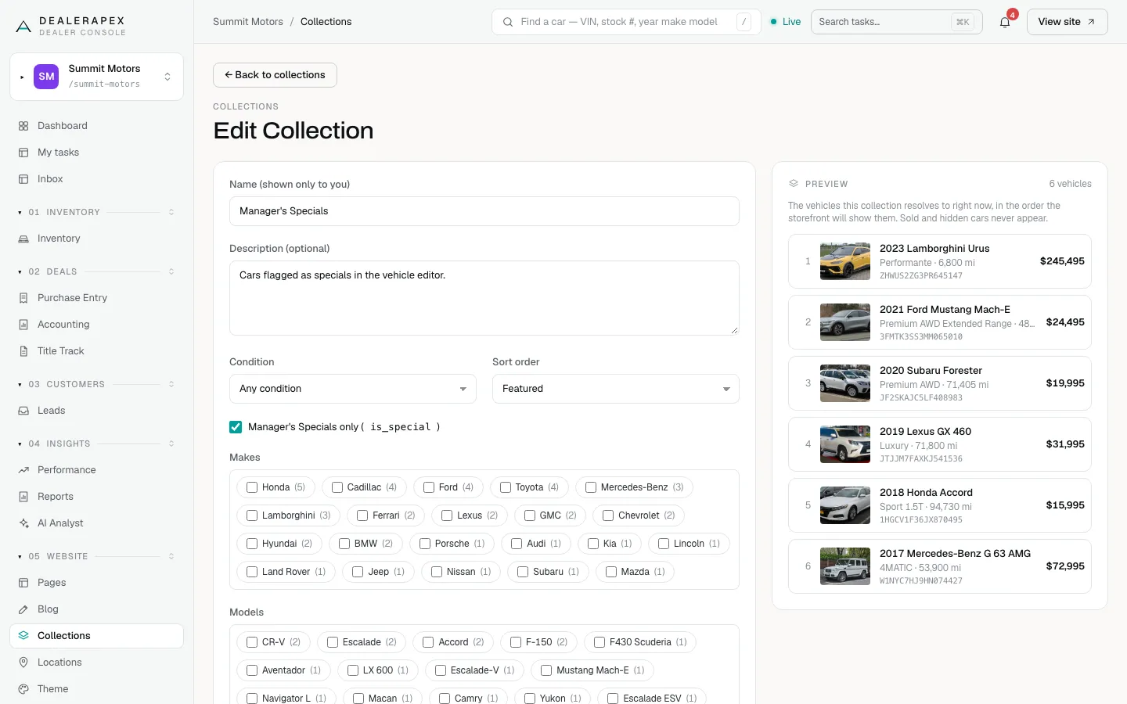Click the Title Track document icon
The image size is (1127, 704).
23,351
